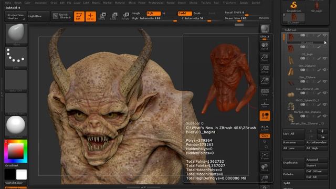Open the Render menu
Screen dimensions: 336x189
171,3
